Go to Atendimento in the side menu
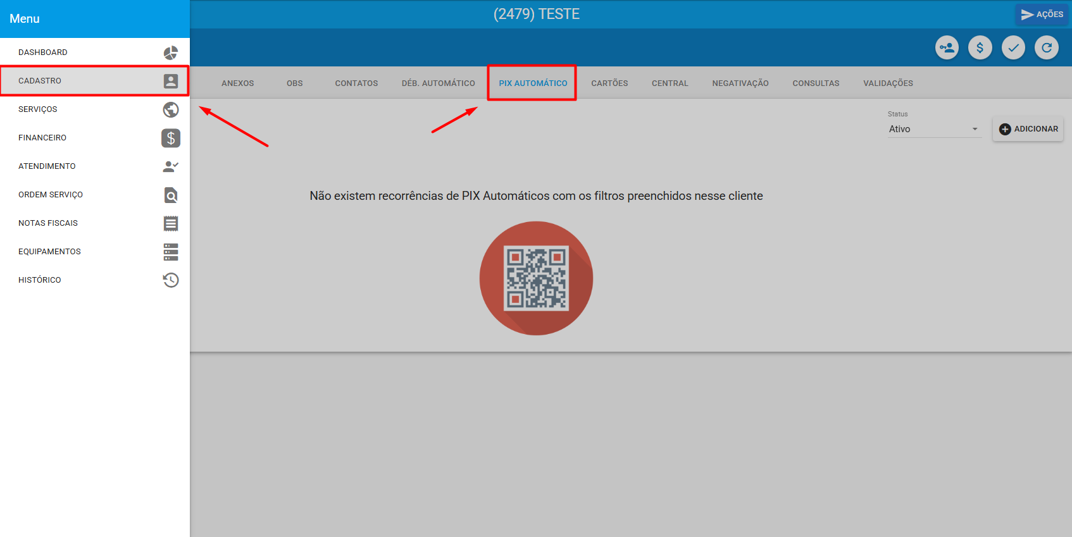The height and width of the screenshot is (537, 1072). [95, 166]
